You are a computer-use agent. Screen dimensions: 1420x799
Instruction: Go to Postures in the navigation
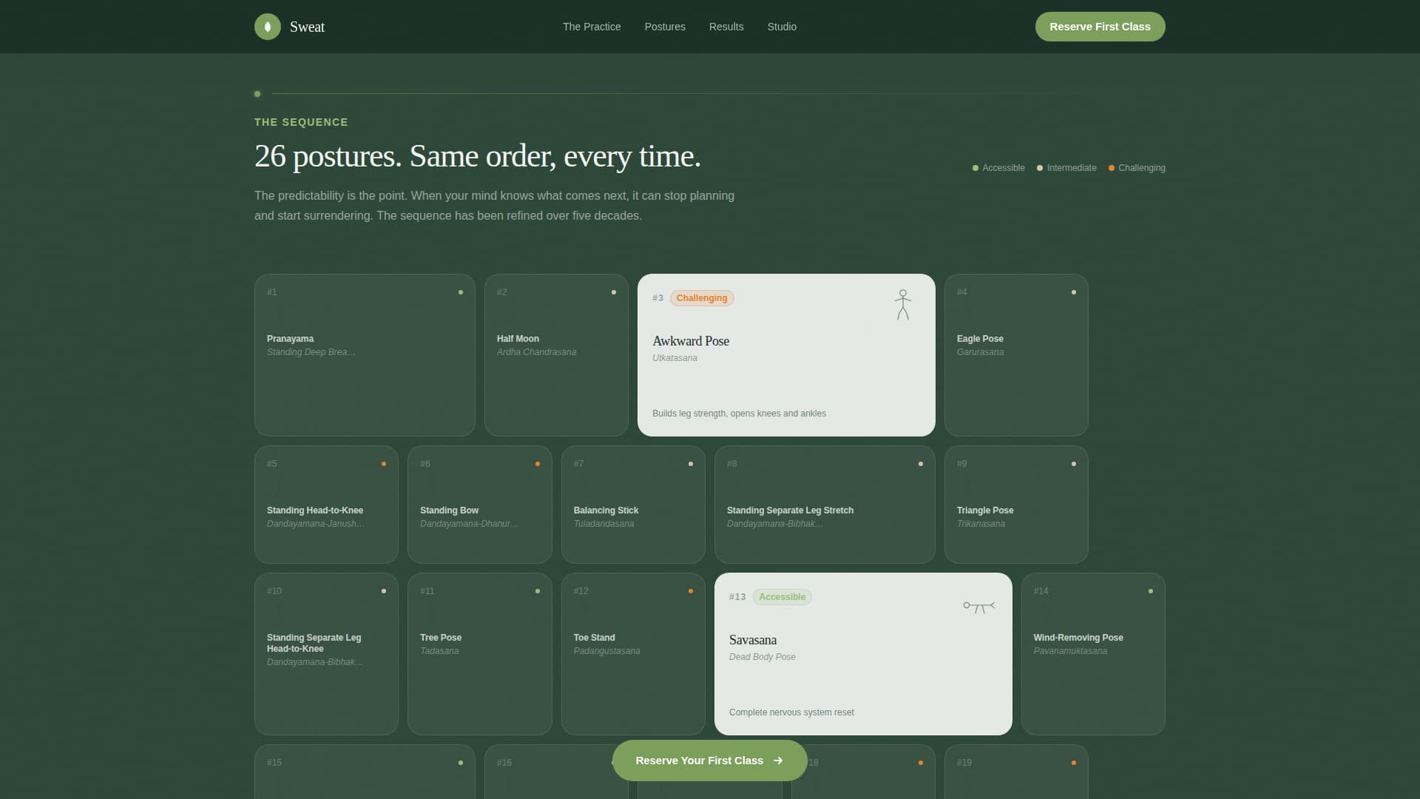664,27
